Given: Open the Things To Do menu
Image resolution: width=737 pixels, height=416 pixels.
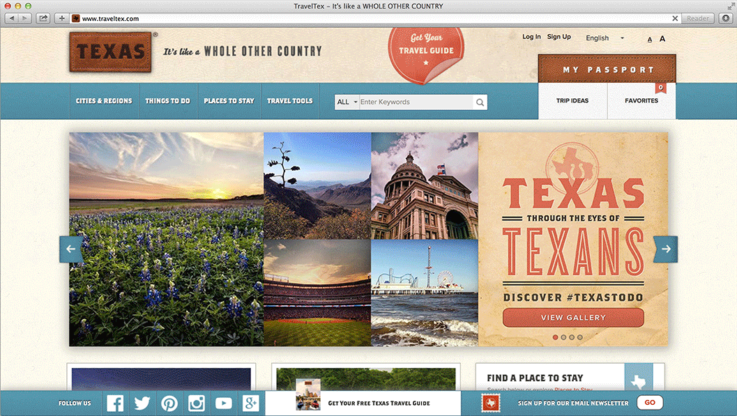Looking at the screenshot, I should [167, 100].
